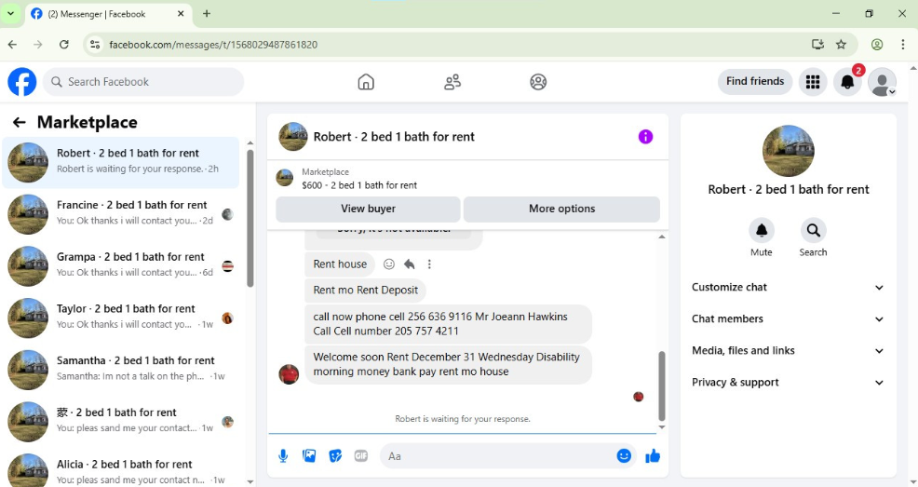The height and width of the screenshot is (487, 918).
Task: Click site information icon in address bar
Action: tap(95, 45)
